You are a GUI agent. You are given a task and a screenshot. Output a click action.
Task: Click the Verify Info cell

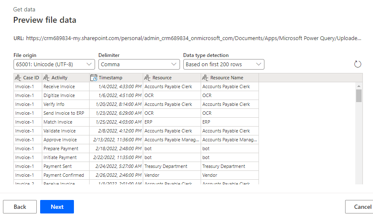click(x=65, y=104)
